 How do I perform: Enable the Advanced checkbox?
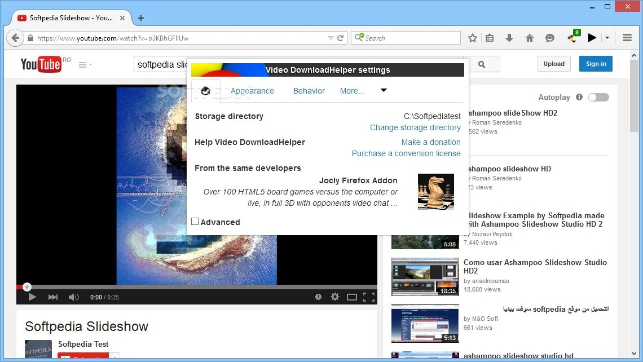click(195, 222)
